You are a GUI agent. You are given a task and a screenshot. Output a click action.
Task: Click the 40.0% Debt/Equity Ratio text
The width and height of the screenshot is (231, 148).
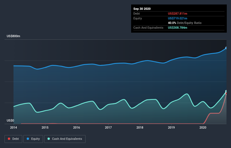(185, 23)
